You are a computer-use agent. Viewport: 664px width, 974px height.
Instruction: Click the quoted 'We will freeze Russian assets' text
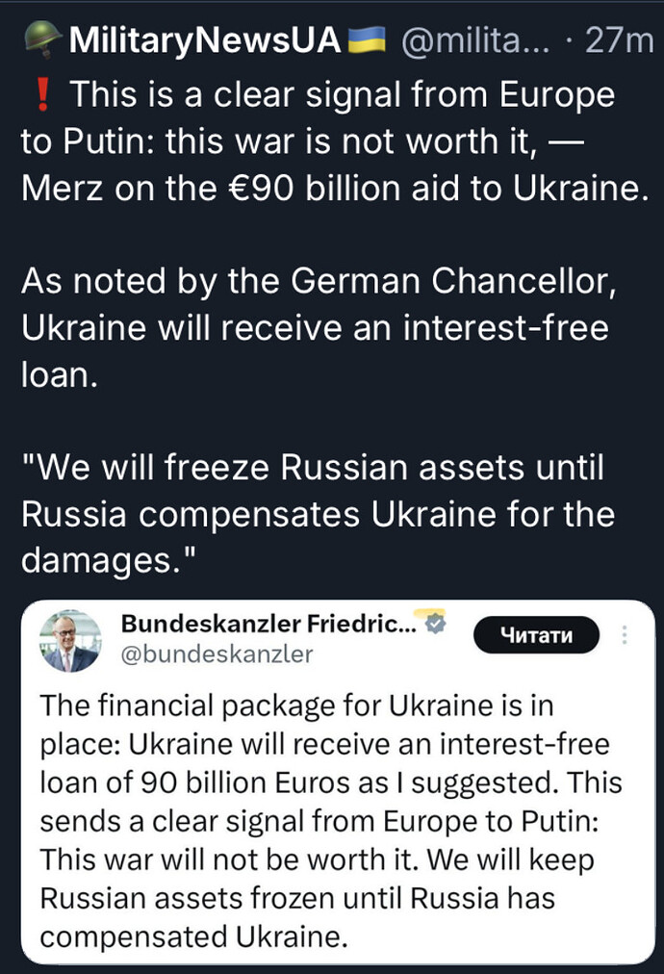(318, 516)
